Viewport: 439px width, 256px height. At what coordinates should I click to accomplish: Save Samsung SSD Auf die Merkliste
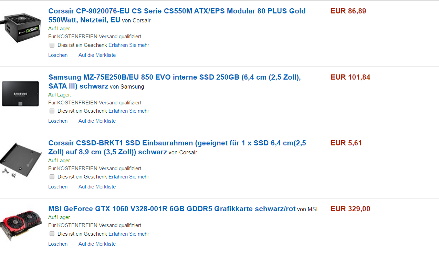97,121
